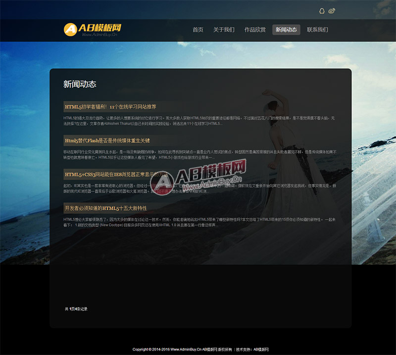Open 联系我们 navigation item

[317, 30]
